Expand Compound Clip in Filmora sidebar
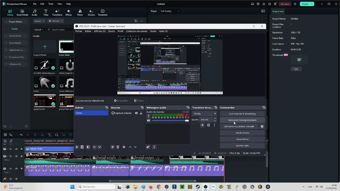Screen dimensions: 340x191 click(15, 57)
